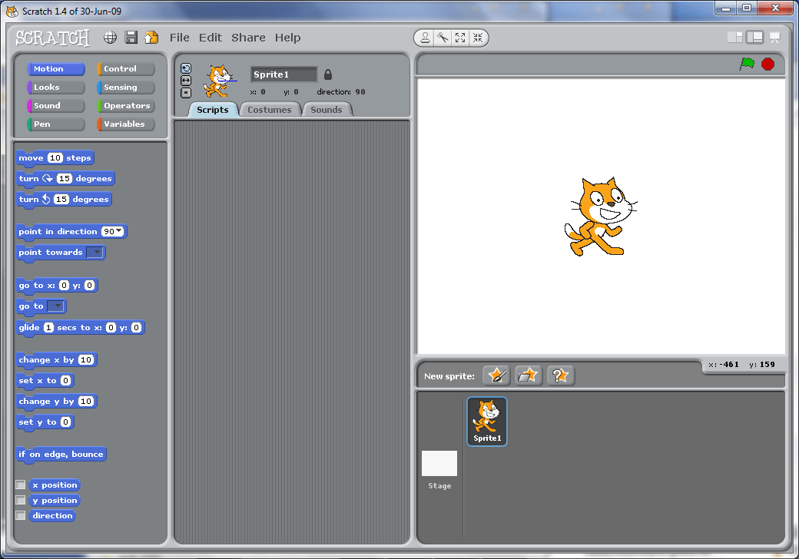799x559 pixels.
Task: Enable the direction stage monitor checkbox
Action: pos(21,515)
